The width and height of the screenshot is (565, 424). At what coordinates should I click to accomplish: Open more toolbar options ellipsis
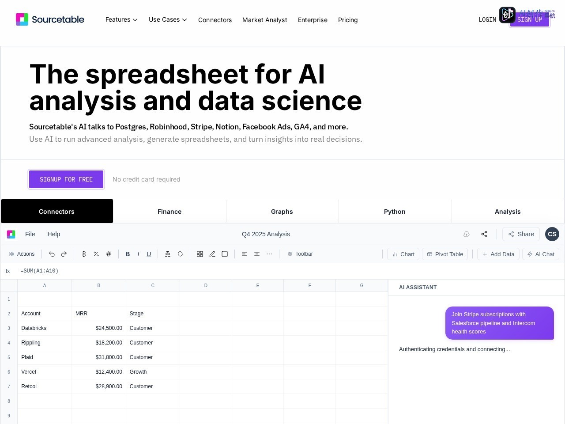269,254
